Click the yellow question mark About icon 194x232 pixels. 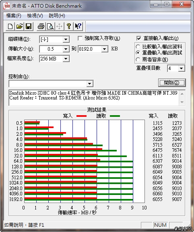tap(69, 27)
